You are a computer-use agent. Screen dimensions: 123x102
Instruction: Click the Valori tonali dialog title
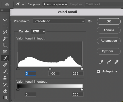(x=67, y=12)
